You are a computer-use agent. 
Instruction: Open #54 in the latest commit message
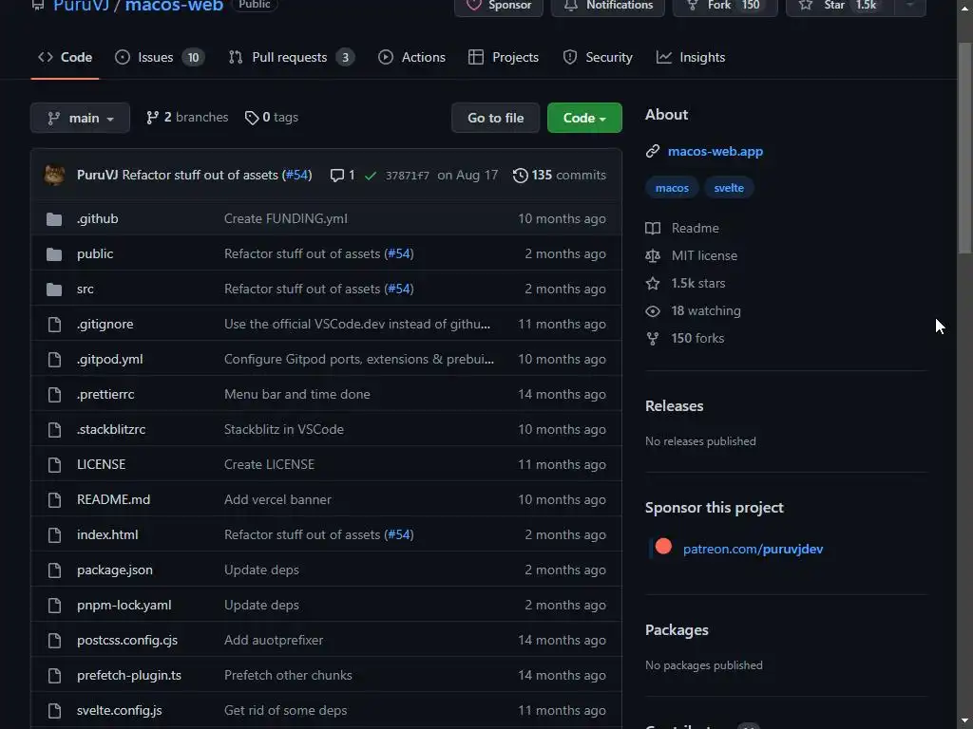point(296,175)
